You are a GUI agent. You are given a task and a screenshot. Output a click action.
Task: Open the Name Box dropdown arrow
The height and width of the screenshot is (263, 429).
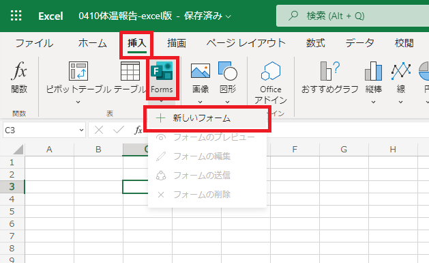click(81, 130)
